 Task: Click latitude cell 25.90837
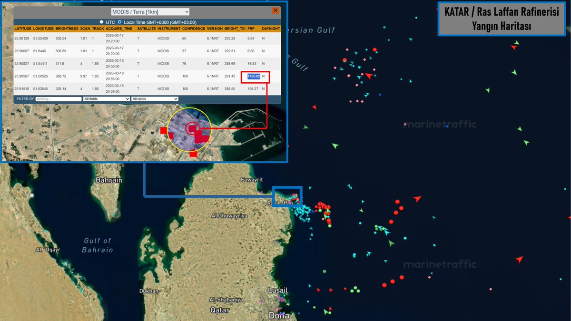[22, 63]
